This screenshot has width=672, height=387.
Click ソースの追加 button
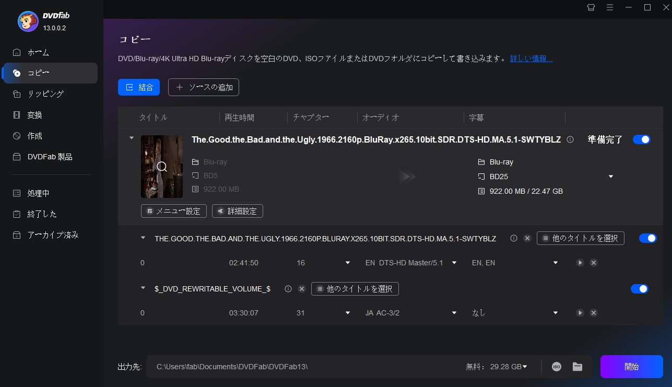pos(204,87)
